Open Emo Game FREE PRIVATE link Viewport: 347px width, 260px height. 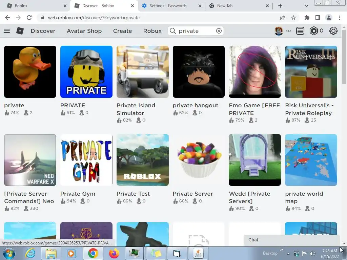(254, 109)
